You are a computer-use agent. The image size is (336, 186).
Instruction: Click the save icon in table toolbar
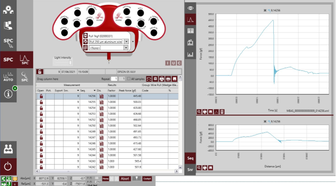(x=175, y=79)
